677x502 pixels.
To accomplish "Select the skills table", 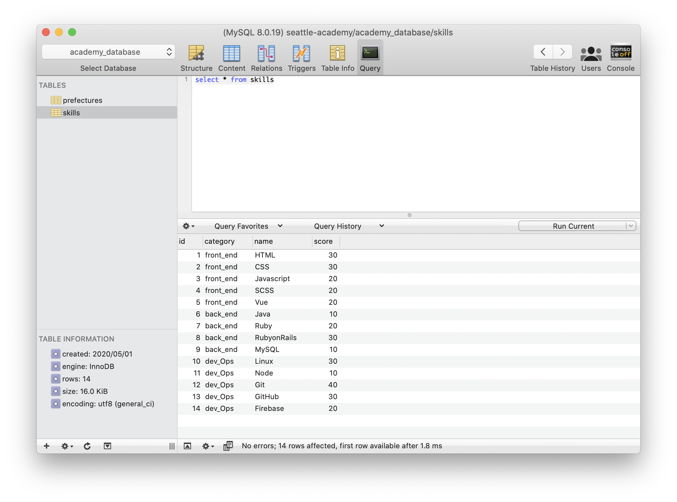I will pos(71,112).
